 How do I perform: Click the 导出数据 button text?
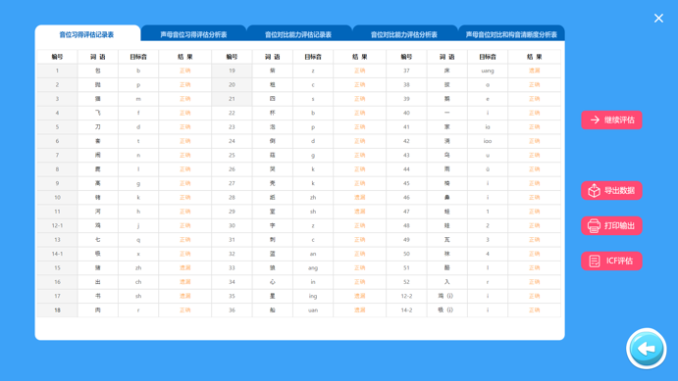619,190
